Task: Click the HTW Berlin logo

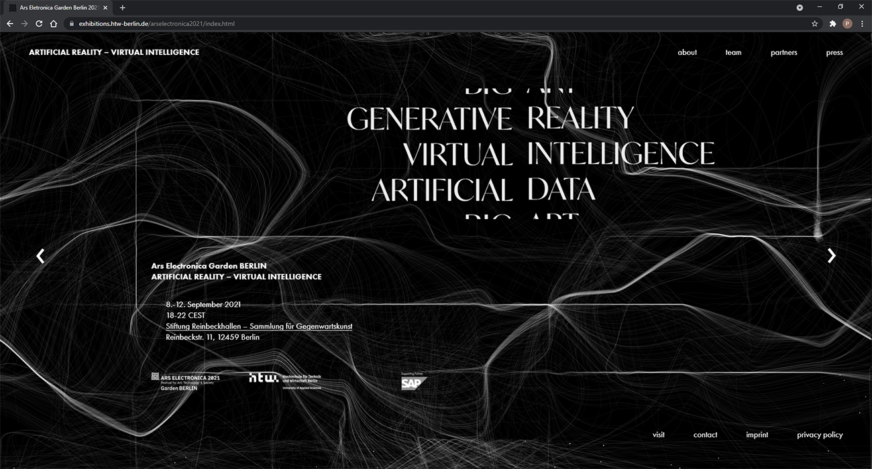Action: coord(285,381)
